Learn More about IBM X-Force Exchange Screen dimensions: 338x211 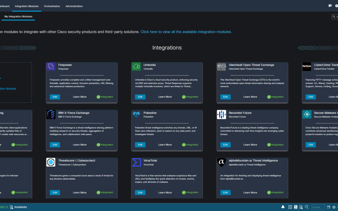(x=80, y=145)
